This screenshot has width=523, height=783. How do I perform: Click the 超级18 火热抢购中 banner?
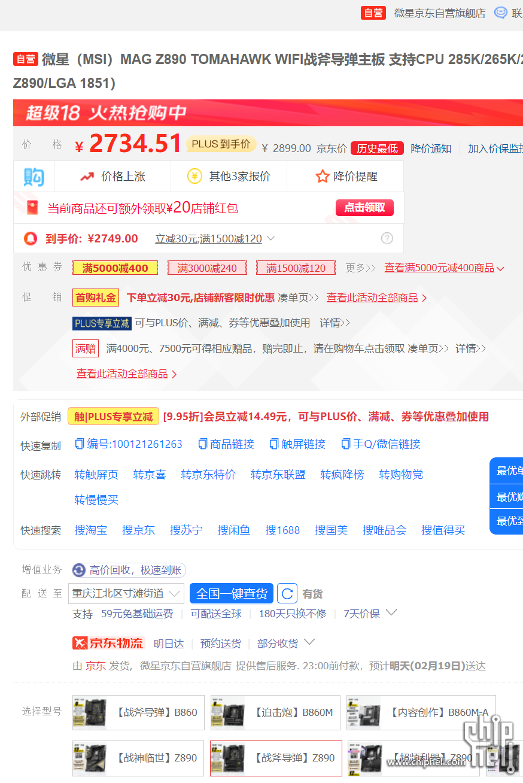268,113
